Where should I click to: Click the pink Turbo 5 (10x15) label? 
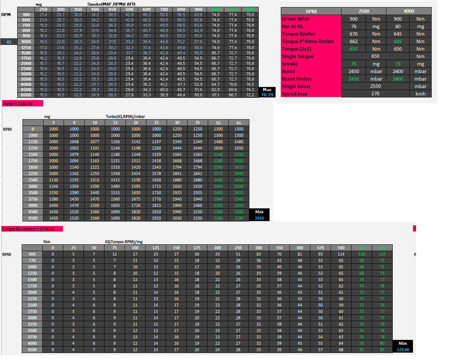click(22, 104)
